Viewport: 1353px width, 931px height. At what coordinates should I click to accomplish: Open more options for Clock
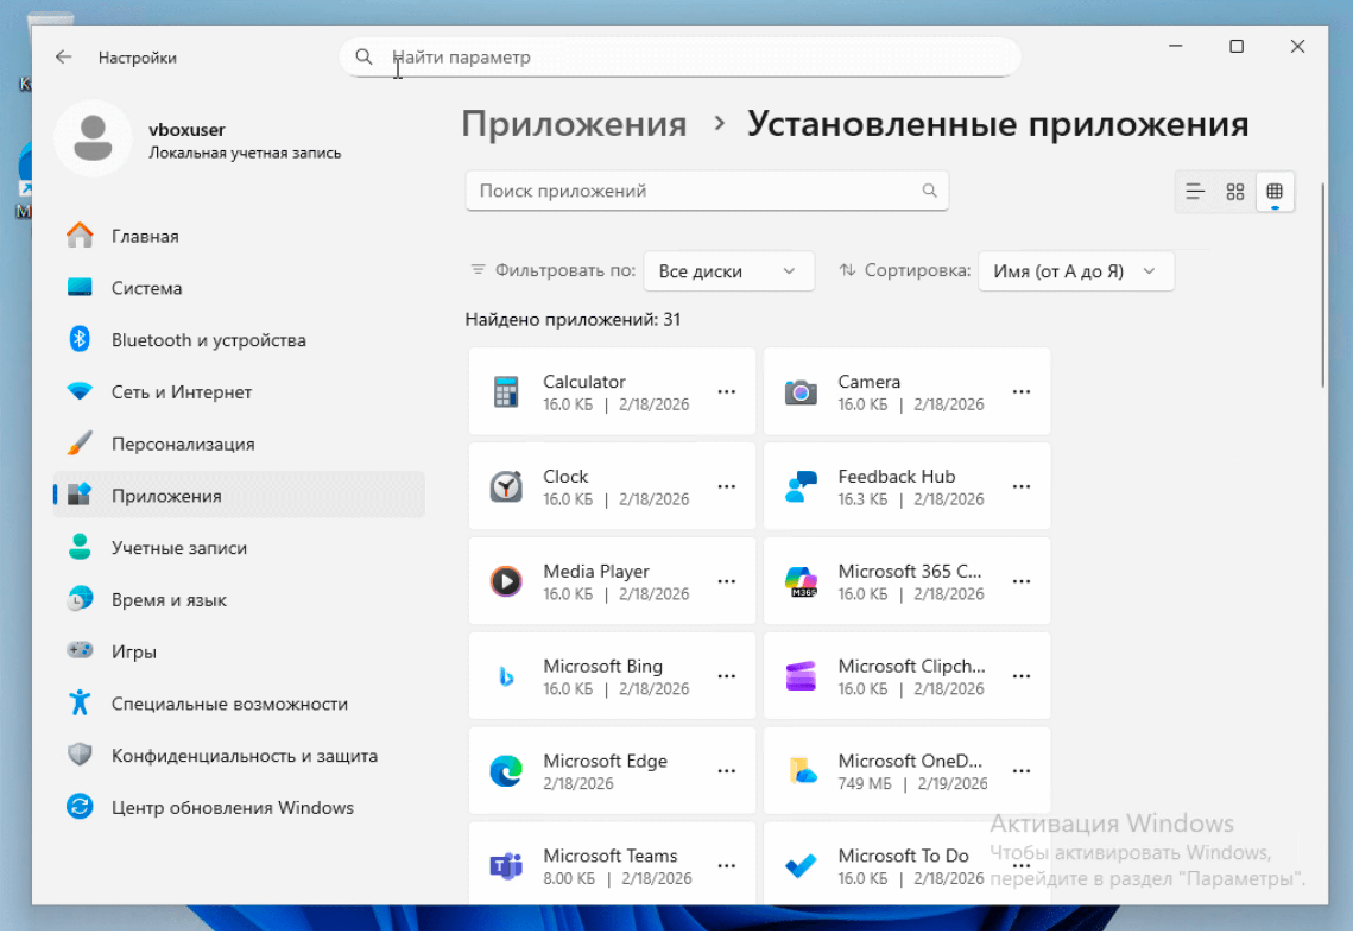pos(726,486)
